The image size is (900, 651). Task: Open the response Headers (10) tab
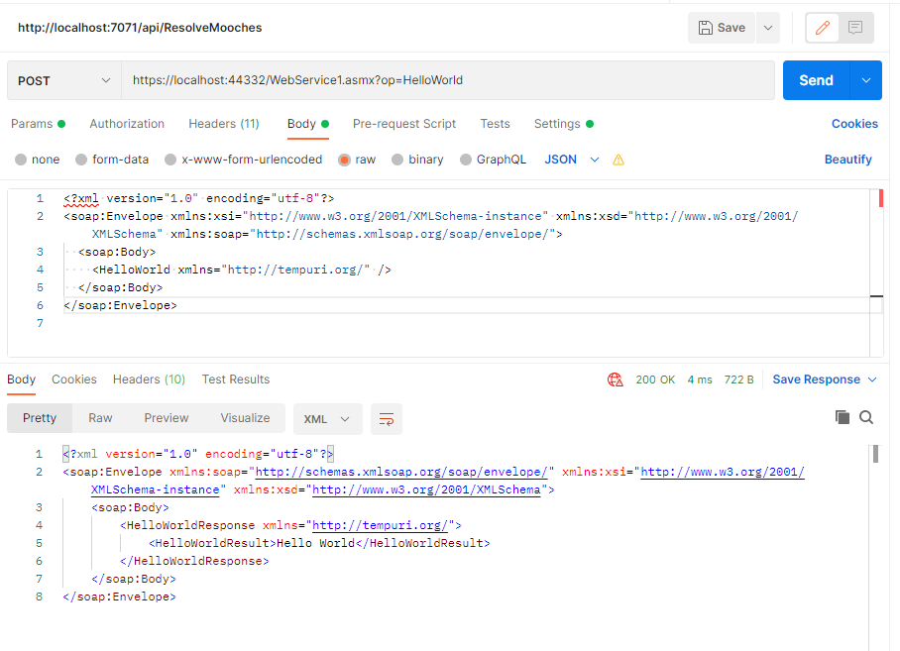tap(149, 380)
